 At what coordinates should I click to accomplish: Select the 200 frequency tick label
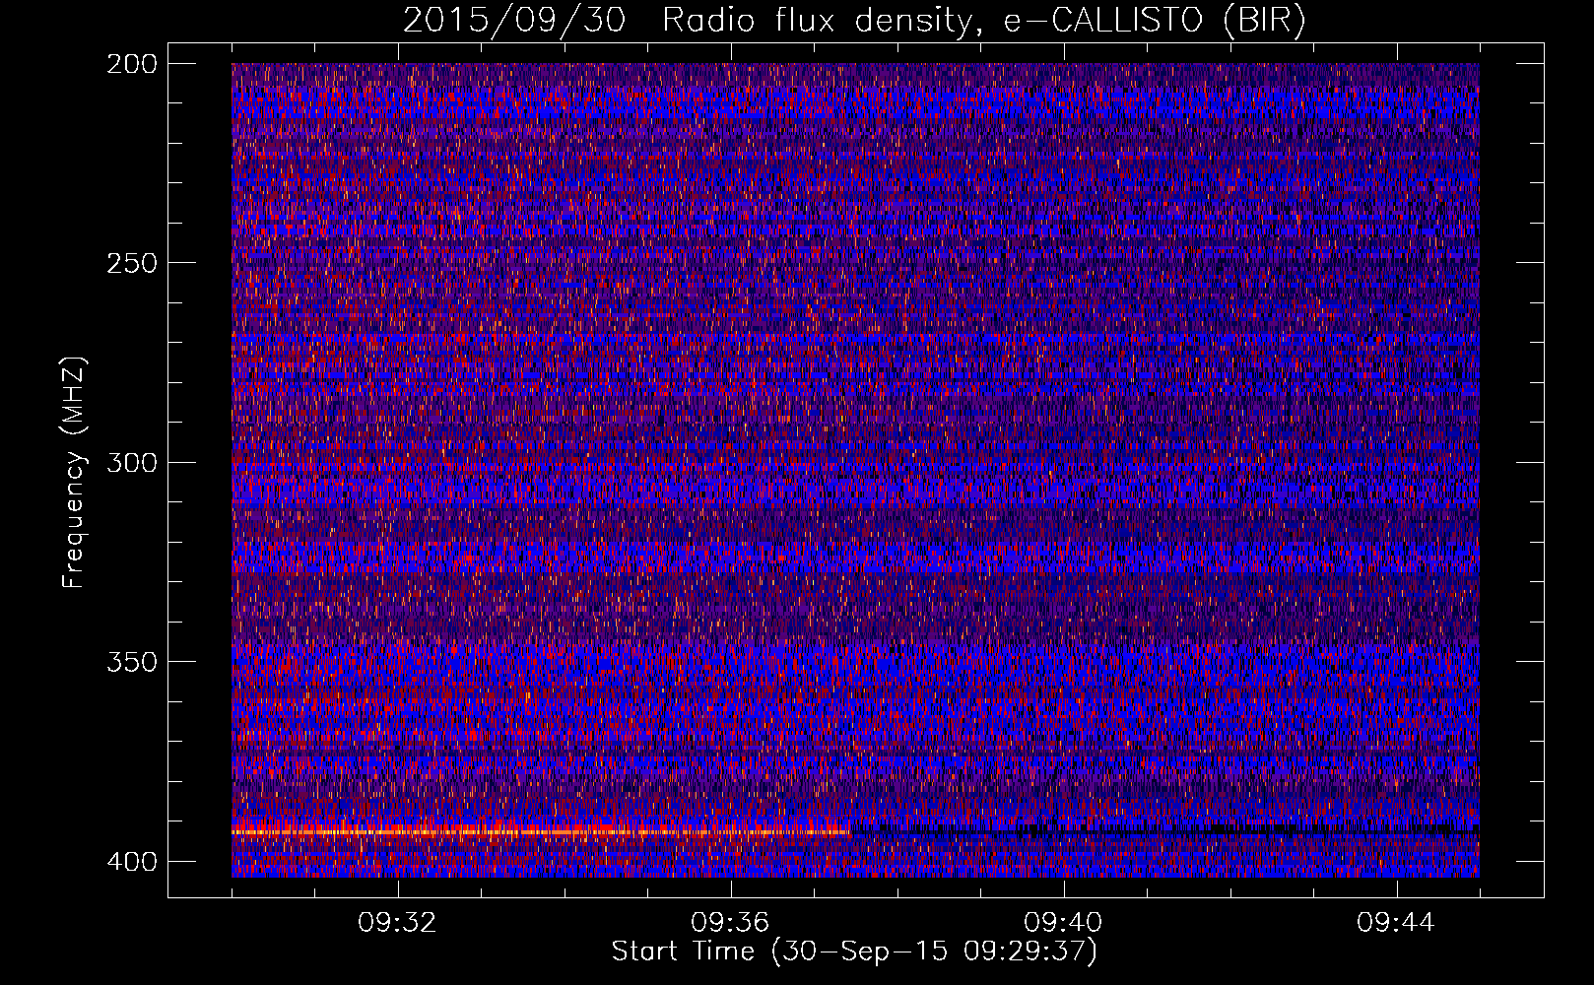click(x=131, y=64)
